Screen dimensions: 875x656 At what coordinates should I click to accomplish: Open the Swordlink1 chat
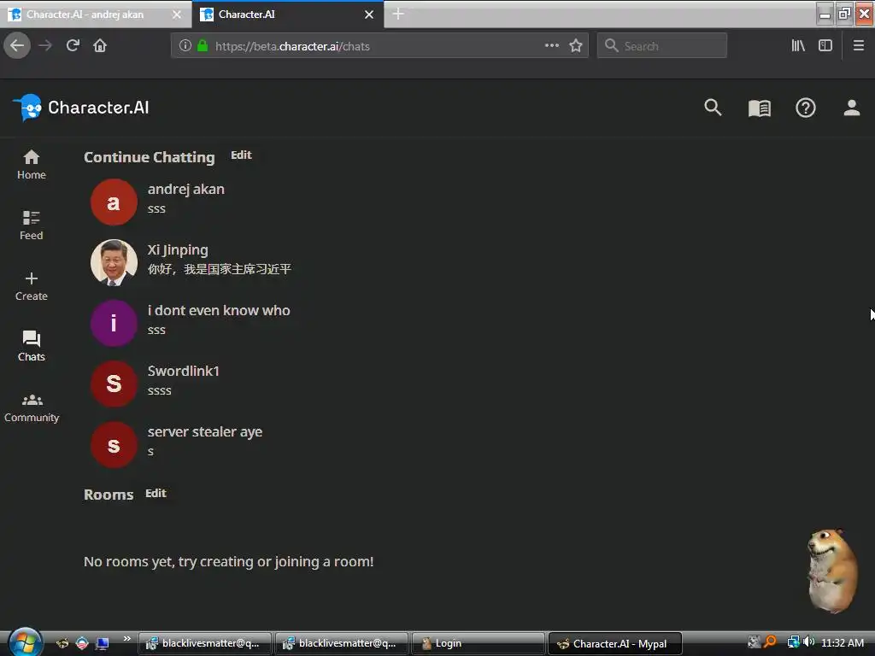156,384
